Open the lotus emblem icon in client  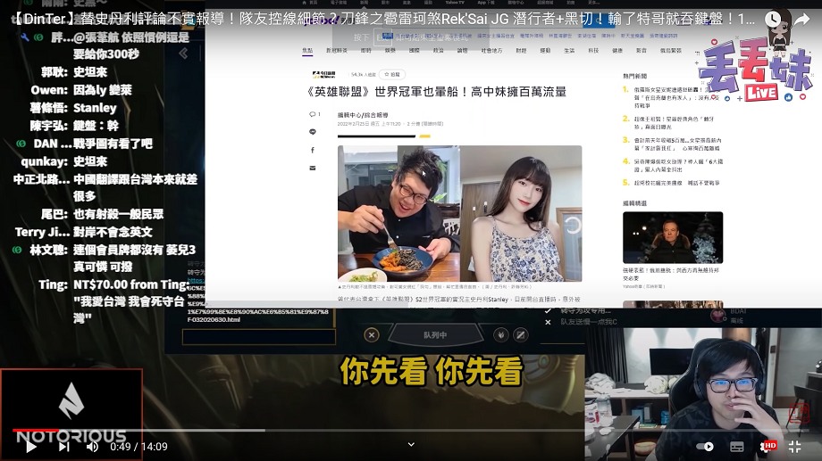[500, 335]
